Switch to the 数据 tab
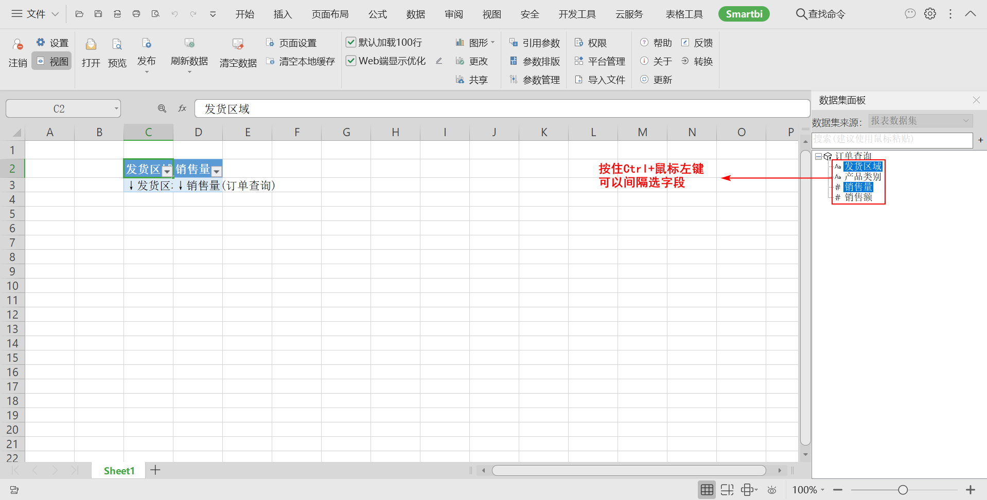The width and height of the screenshot is (987, 500). click(416, 14)
